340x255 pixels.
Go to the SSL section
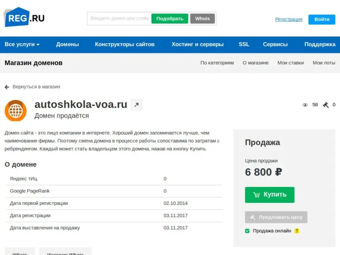(244, 45)
